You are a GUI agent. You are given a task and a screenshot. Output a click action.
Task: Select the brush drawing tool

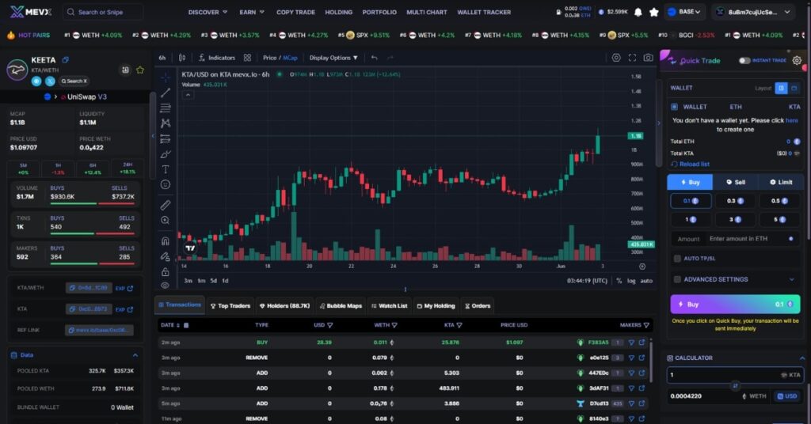coord(166,154)
